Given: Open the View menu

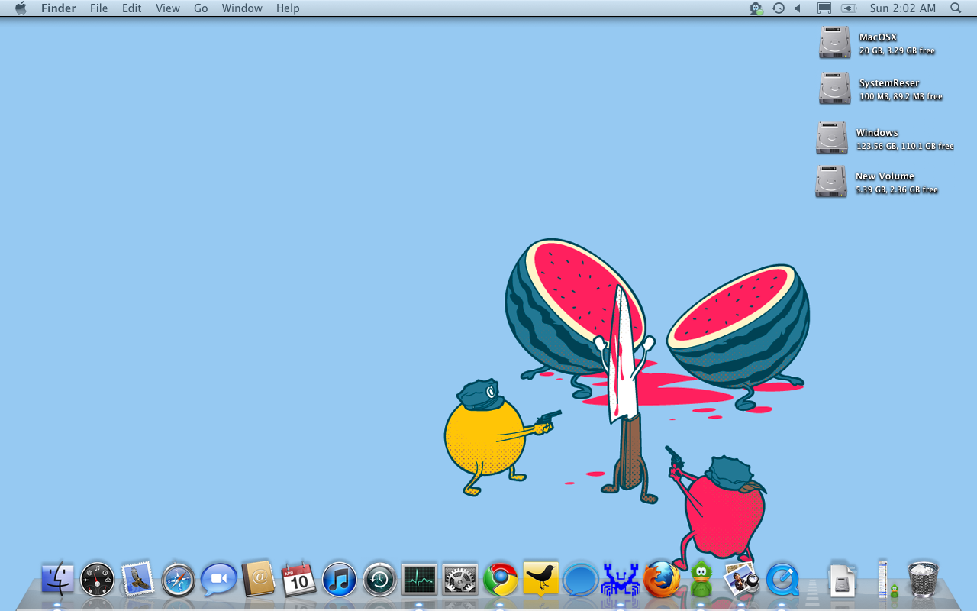Looking at the screenshot, I should coord(168,8).
